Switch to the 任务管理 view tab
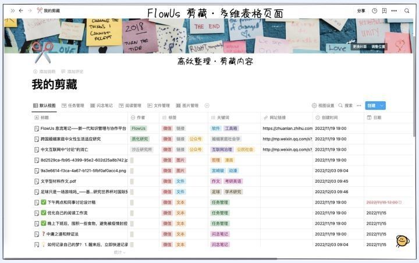 (73, 105)
